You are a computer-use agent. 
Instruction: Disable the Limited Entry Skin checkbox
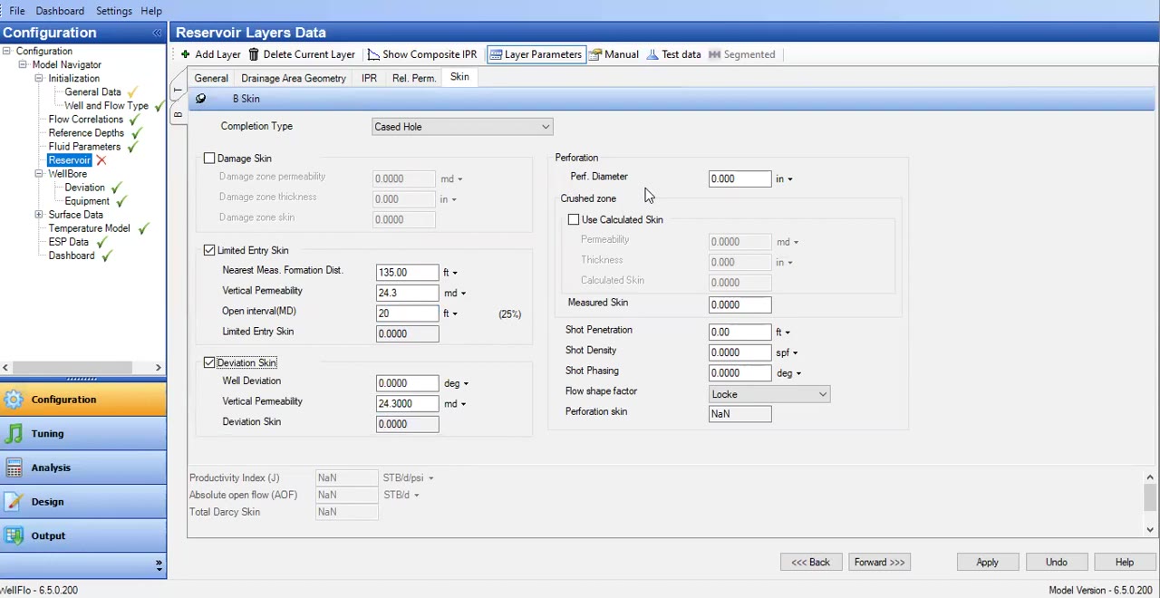pyautogui.click(x=209, y=250)
